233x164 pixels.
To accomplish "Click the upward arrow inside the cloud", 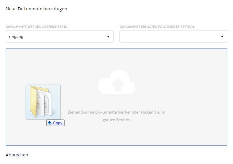I will [116, 86].
